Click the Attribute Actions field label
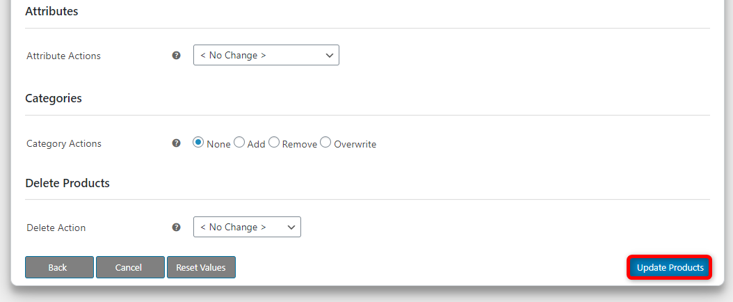This screenshot has height=302, width=733. coord(63,56)
